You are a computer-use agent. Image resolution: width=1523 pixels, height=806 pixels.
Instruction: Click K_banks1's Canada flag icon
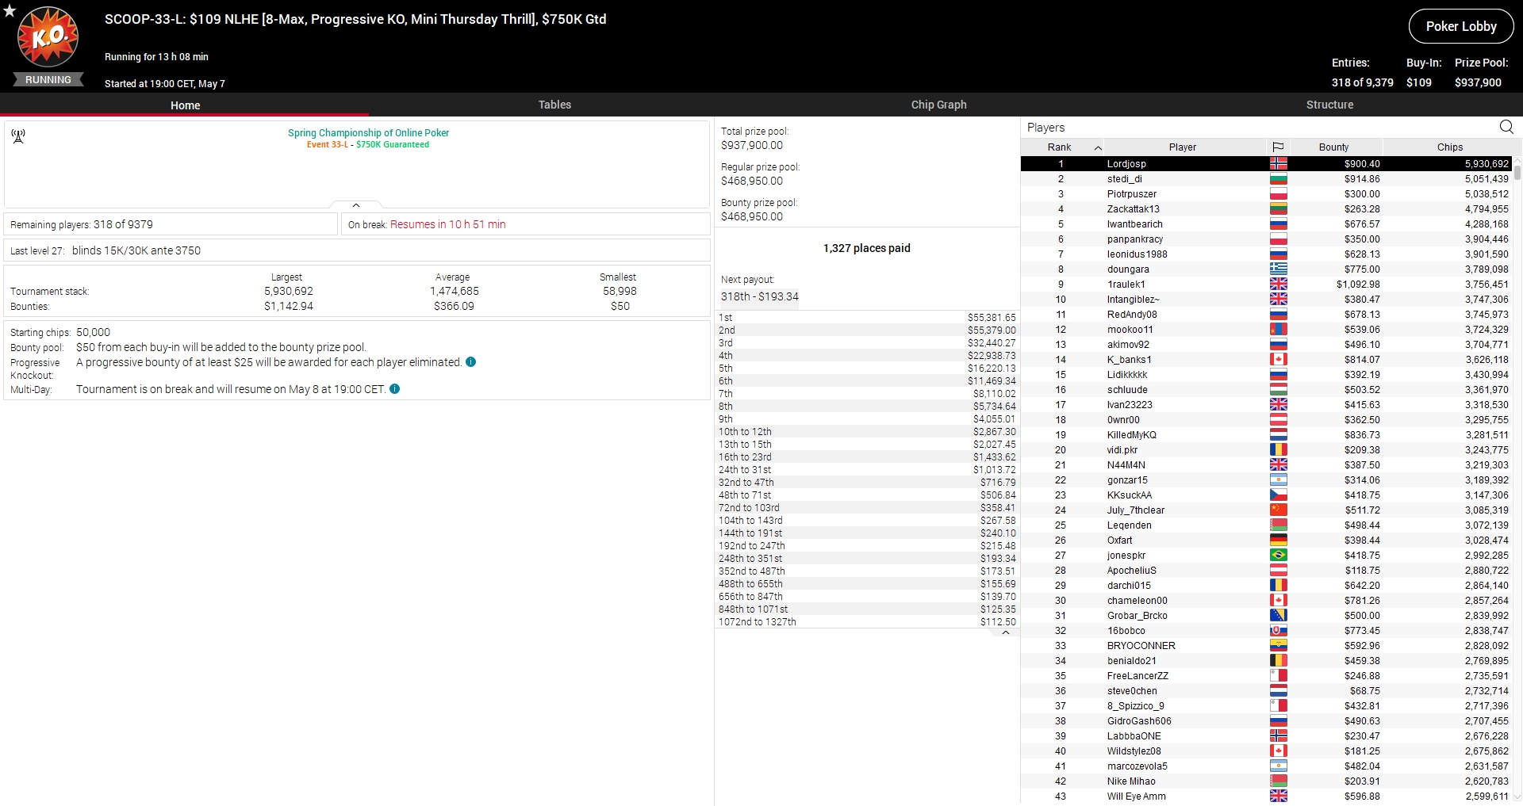(1278, 360)
